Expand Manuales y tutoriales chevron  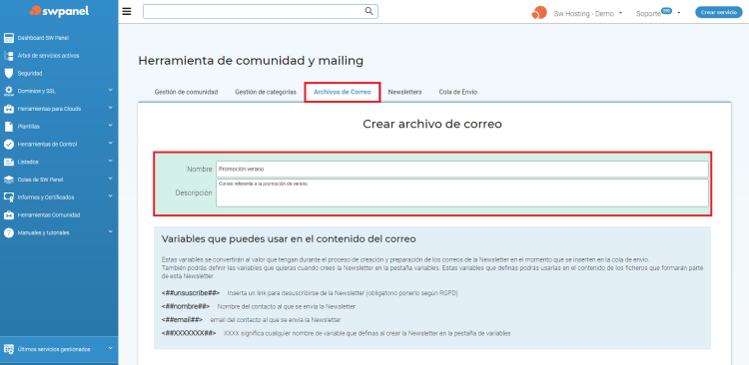pyautogui.click(x=110, y=232)
